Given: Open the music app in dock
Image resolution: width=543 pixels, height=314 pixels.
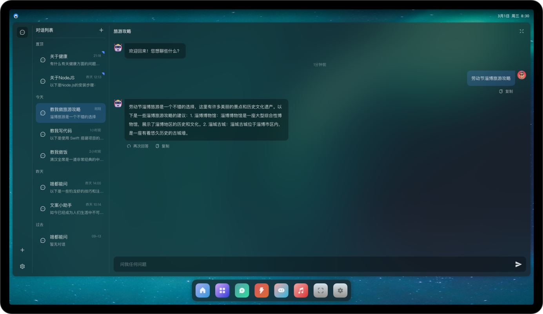Looking at the screenshot, I should [301, 290].
